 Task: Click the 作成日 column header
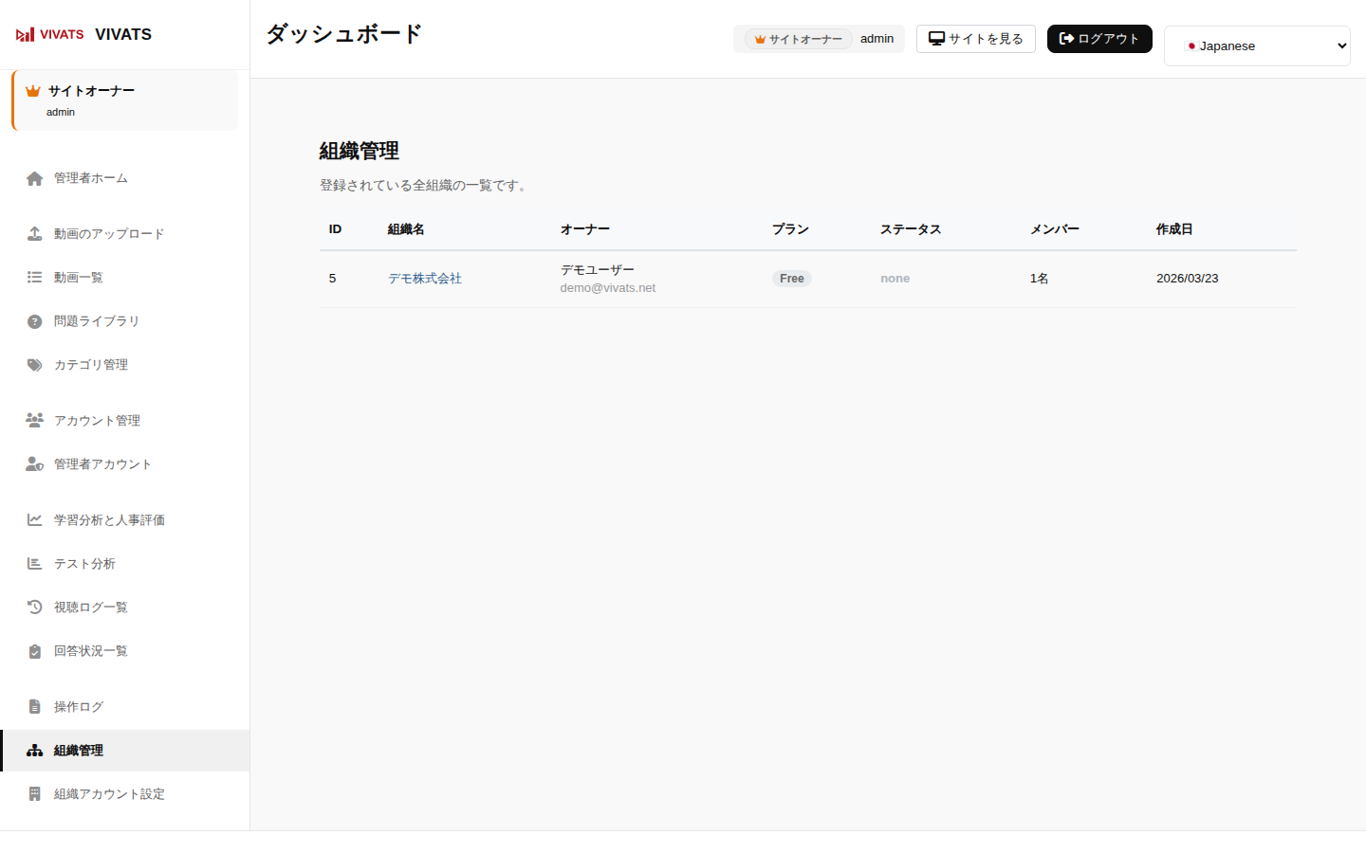tap(1174, 229)
